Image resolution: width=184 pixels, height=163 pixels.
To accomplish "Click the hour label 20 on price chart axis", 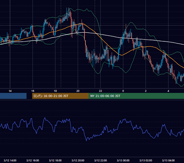I will [78, 91].
